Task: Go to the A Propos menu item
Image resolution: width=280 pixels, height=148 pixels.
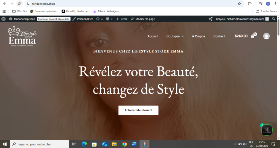Action: pos(199,36)
